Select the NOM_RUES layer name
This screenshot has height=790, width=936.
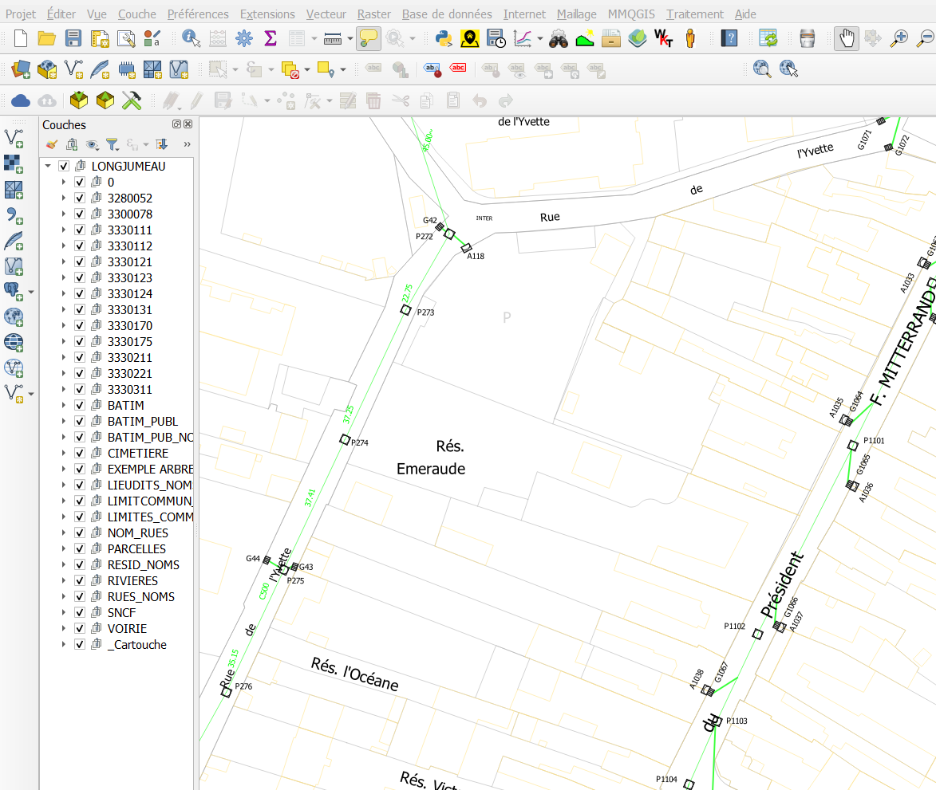tap(138, 533)
